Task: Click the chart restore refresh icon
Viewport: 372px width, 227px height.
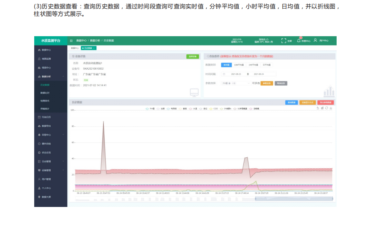Action: (326, 108)
